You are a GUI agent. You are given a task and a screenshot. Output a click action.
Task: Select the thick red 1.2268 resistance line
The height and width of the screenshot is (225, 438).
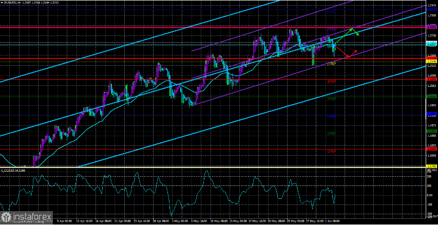pyautogui.click(x=213, y=27)
